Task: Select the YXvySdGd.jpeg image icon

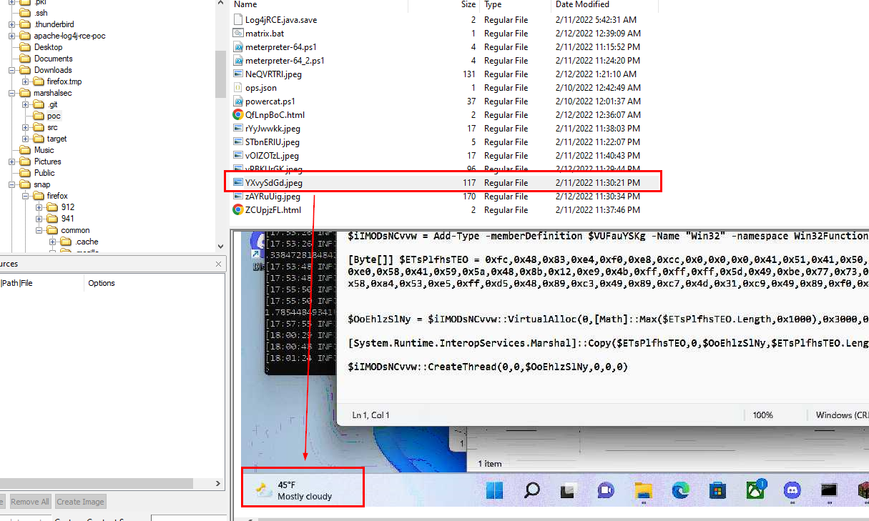Action: tap(238, 183)
